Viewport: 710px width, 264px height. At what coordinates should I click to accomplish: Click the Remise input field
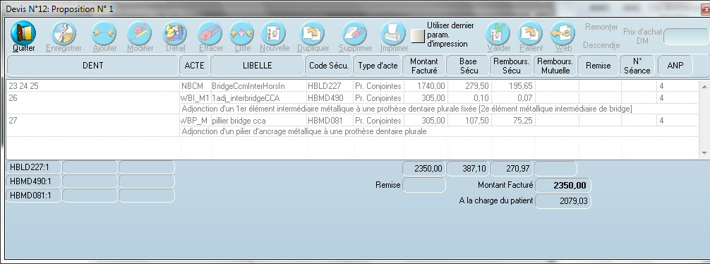(424, 185)
